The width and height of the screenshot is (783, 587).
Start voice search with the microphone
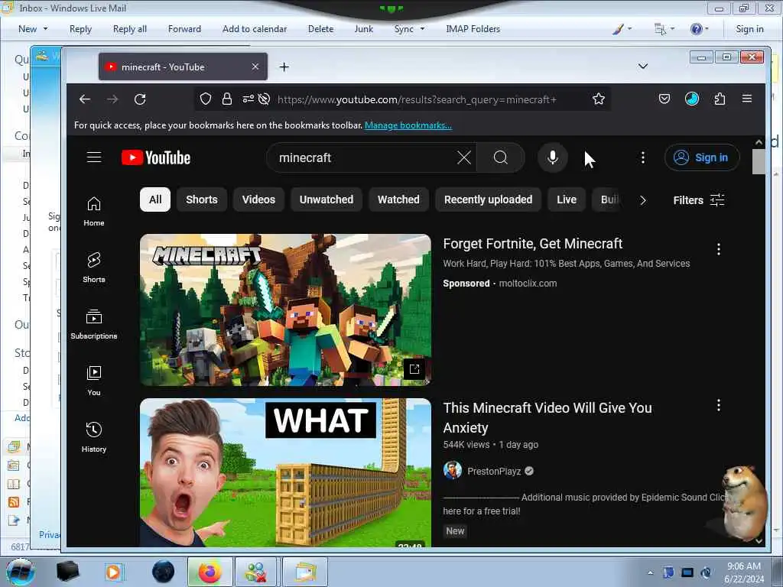click(552, 157)
